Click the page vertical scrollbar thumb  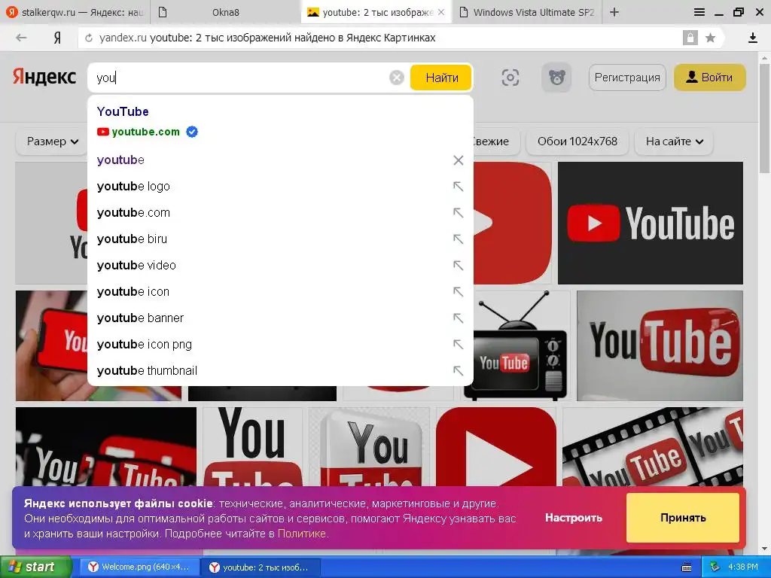(x=765, y=118)
